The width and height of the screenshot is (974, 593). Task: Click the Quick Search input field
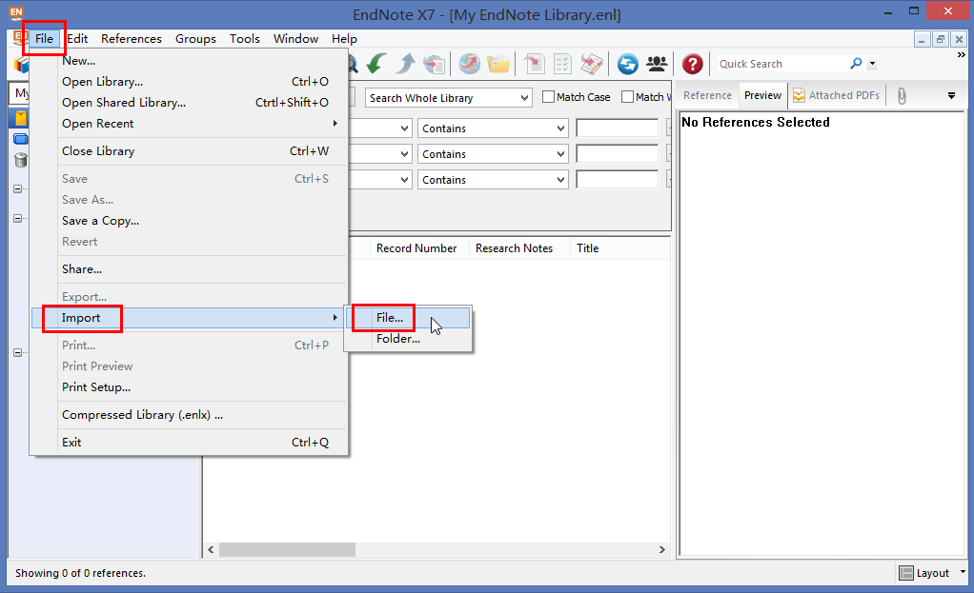click(x=782, y=64)
